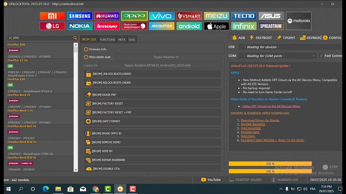This screenshot has height=194, width=346.
Task: Click [BROM] ERASE OPPO ID
Action: (x=152, y=133)
